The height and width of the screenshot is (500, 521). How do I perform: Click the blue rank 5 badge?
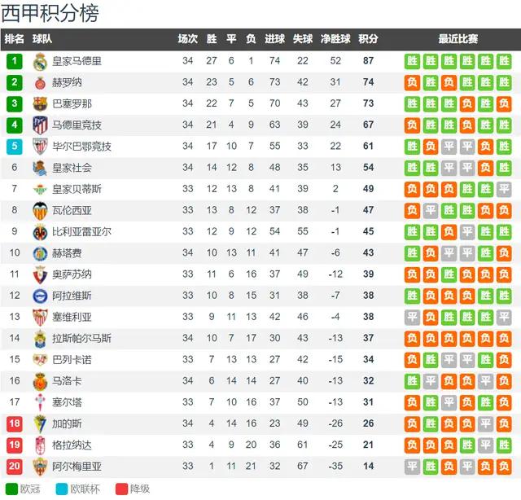[x=15, y=147]
